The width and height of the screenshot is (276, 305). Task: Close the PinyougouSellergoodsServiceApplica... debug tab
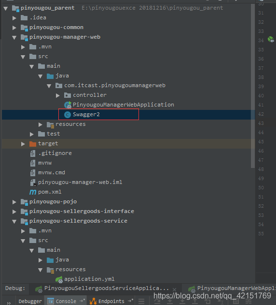click(x=174, y=290)
